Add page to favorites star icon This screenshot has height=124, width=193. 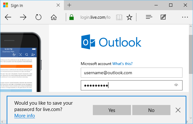129,17
